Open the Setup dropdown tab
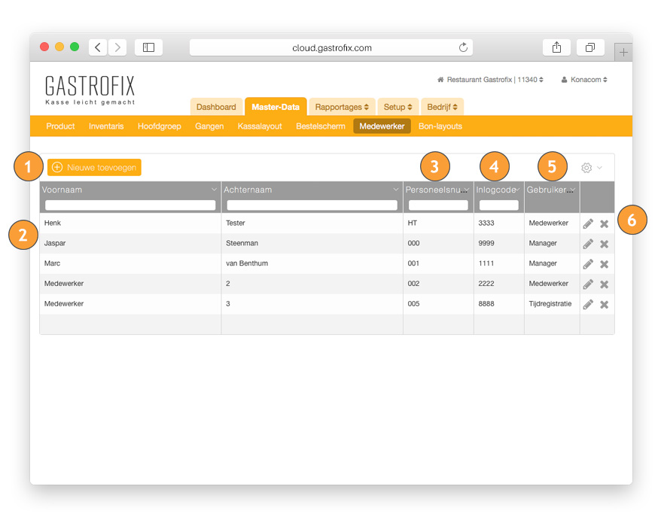The width and height of the screenshot is (661, 523). pos(397,107)
